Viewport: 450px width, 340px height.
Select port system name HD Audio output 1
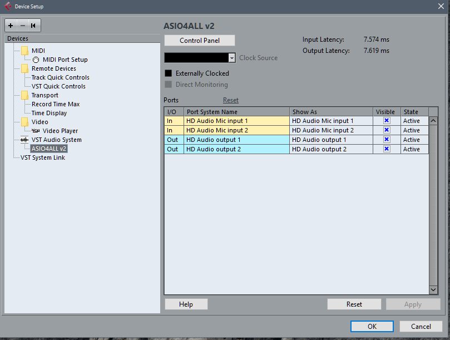[x=237, y=140]
